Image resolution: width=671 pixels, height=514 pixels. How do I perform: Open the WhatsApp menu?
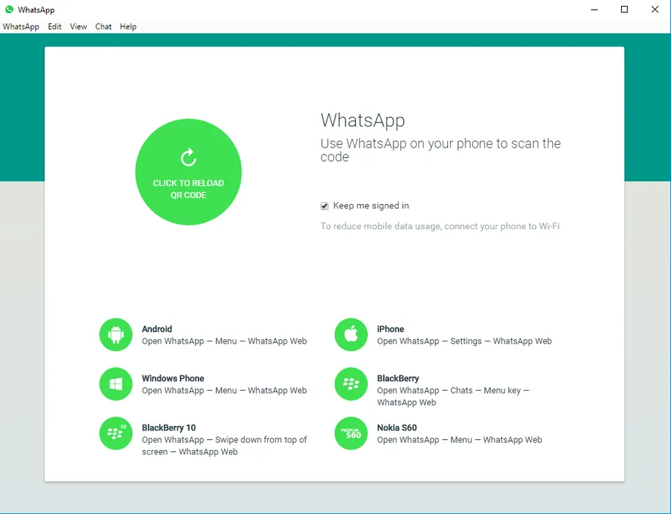click(21, 26)
